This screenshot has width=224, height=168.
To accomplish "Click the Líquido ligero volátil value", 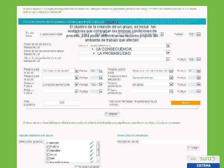I will tap(51, 34).
